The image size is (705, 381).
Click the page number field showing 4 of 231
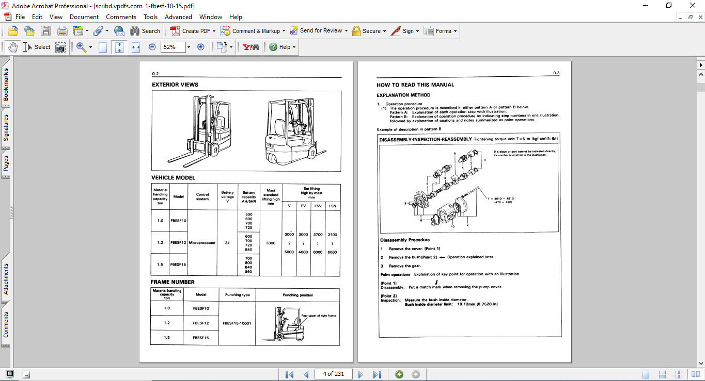tap(334, 374)
